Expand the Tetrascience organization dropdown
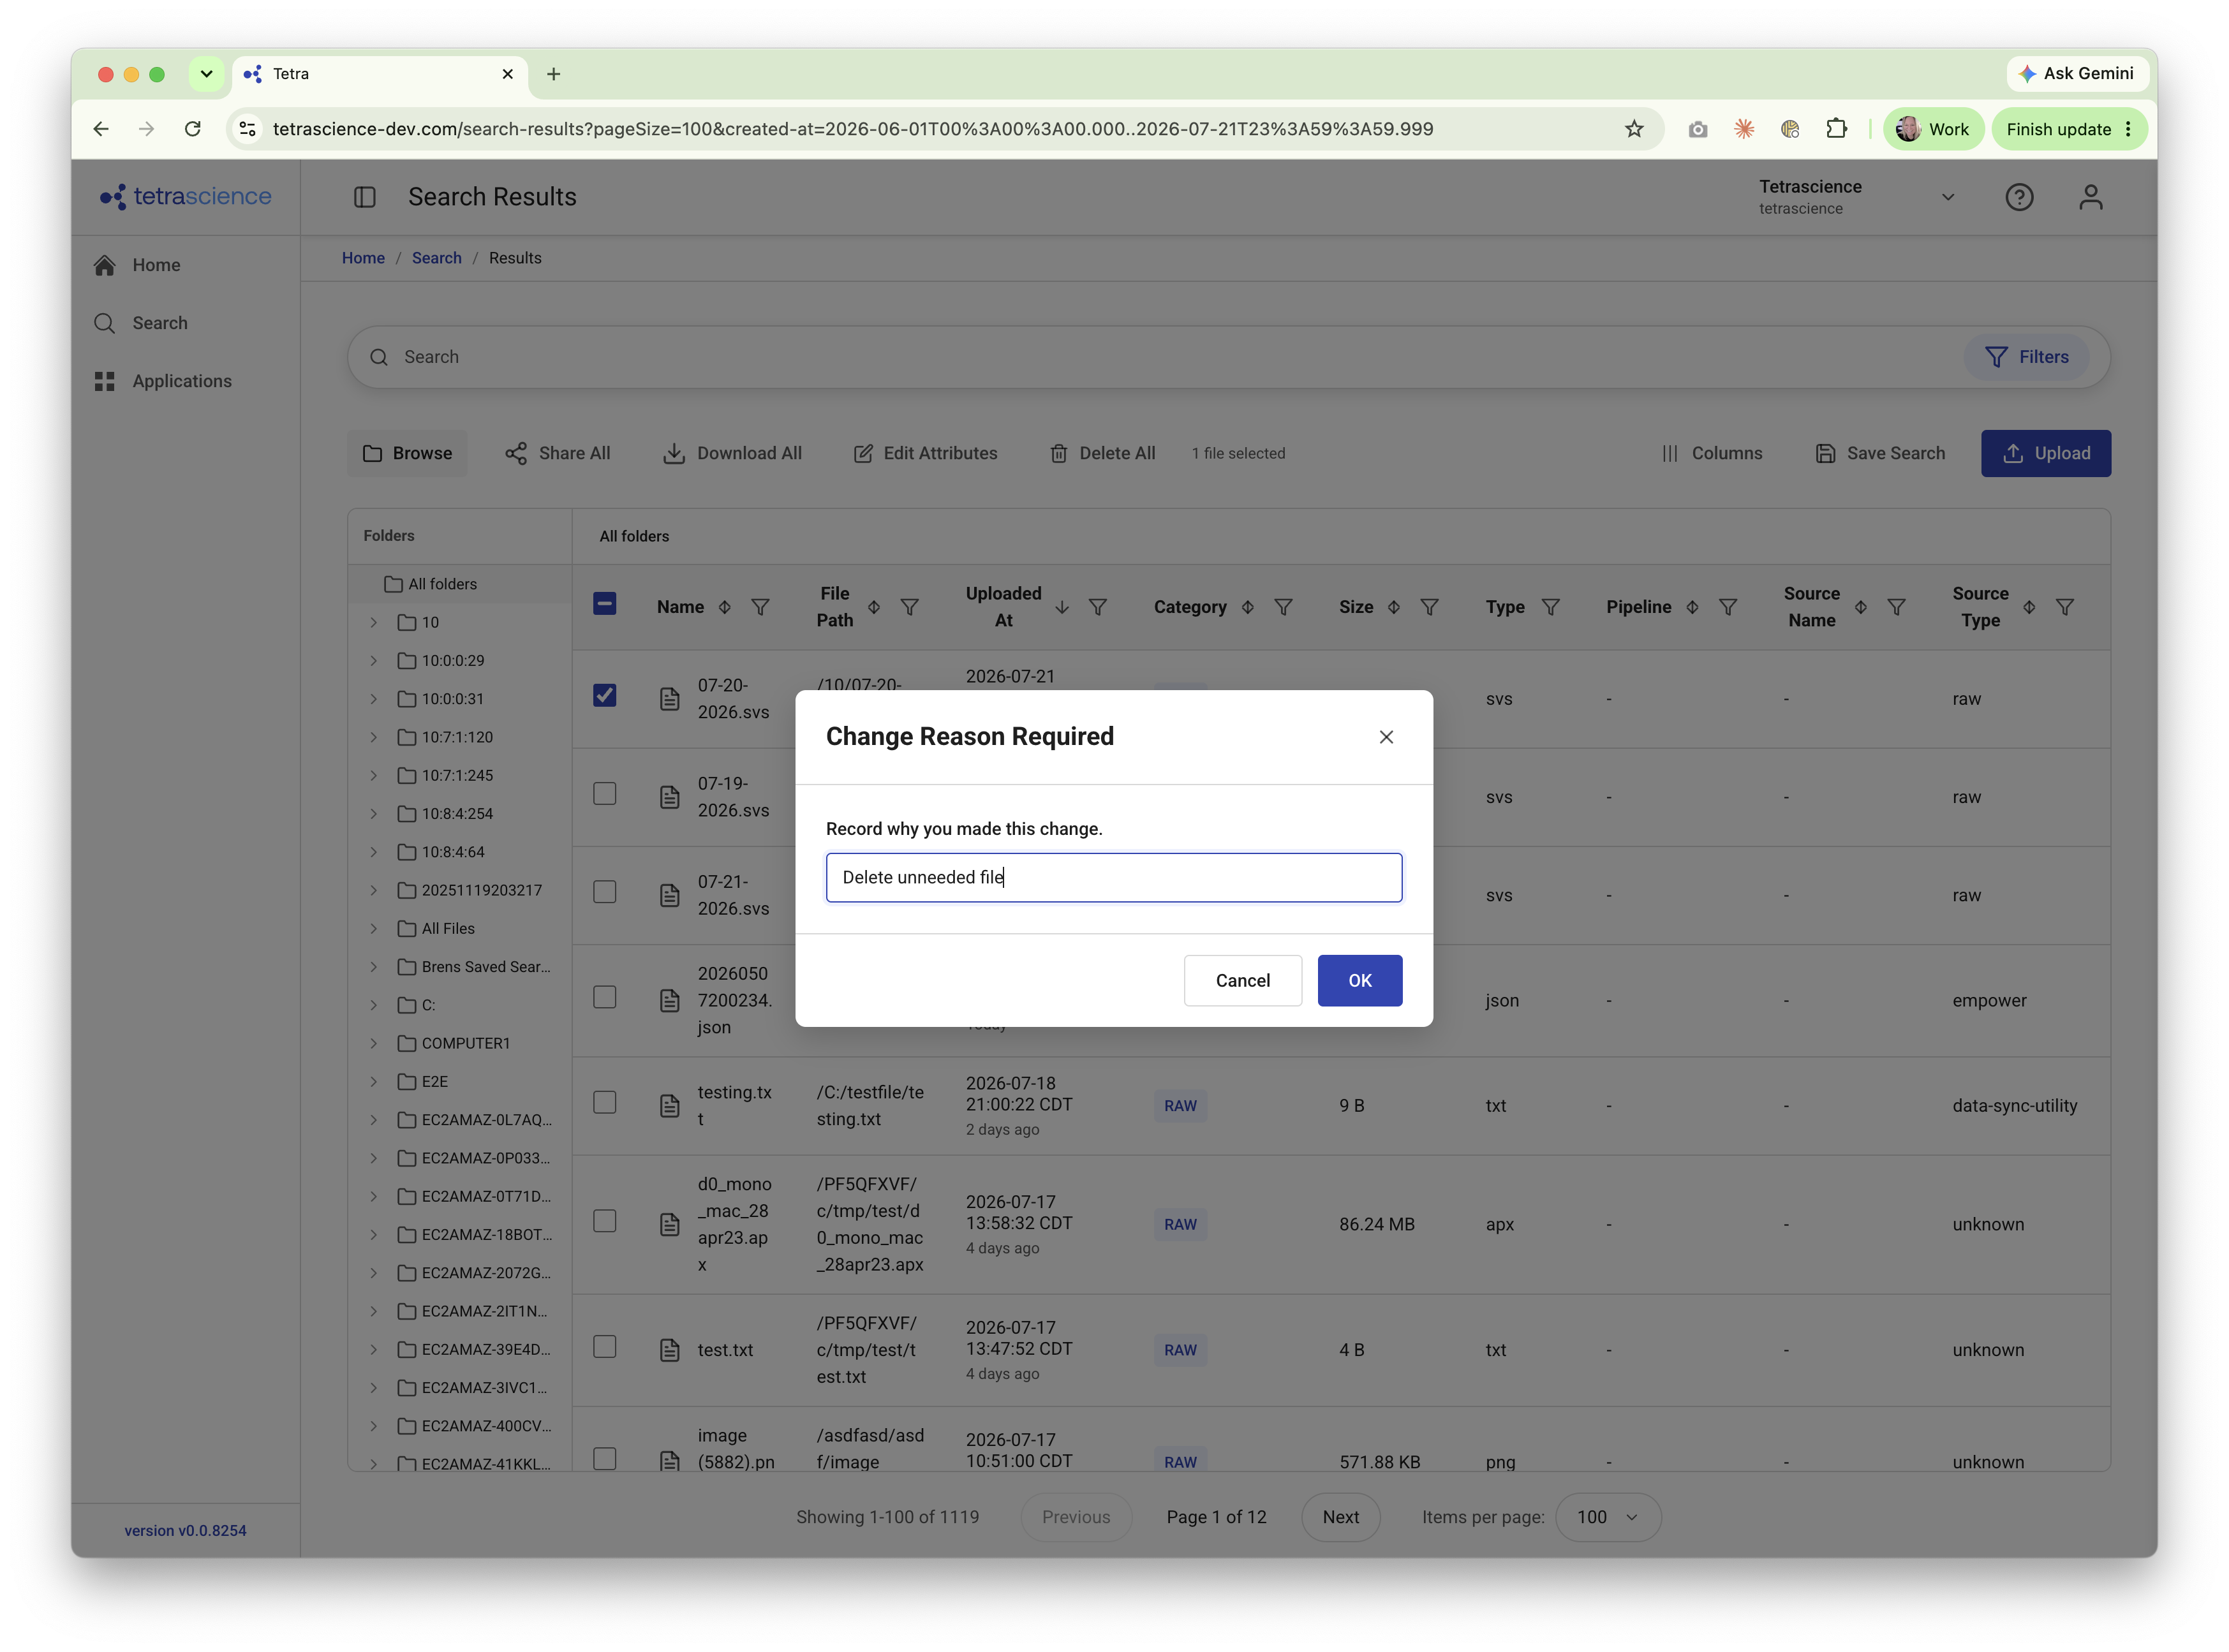This screenshot has width=2229, height=1652. tap(1947, 197)
